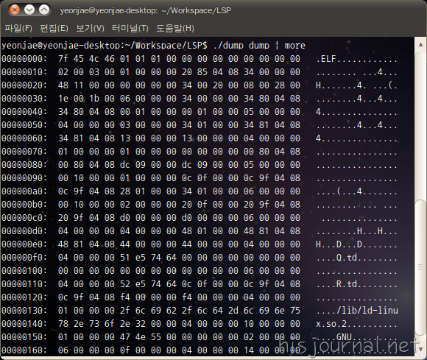
Task: Click the /lib/ld-linu ASCII text
Action: (x=367, y=310)
